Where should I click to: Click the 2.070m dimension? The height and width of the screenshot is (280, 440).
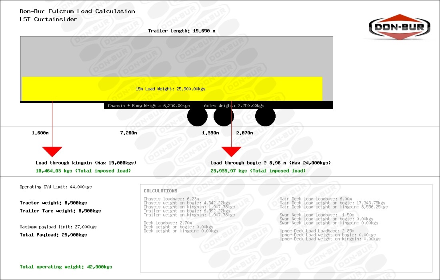point(244,133)
